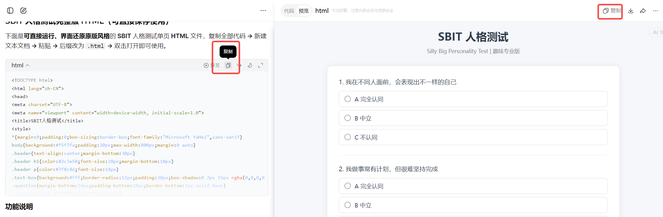Image resolution: width=663 pixels, height=217 pixels.
Task: Switch the code block to dark theme
Action: (250, 65)
